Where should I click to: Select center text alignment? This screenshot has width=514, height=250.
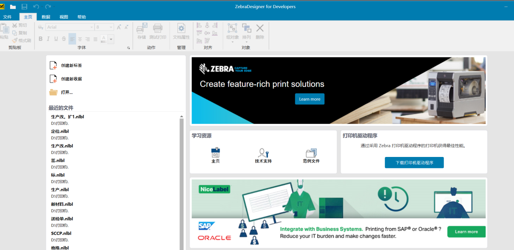(80, 39)
